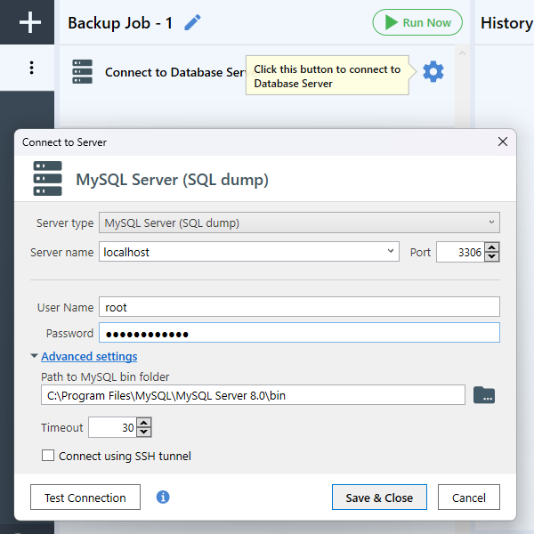The image size is (534, 534).
Task: Click the Connect to Database Server step label
Action: point(175,72)
